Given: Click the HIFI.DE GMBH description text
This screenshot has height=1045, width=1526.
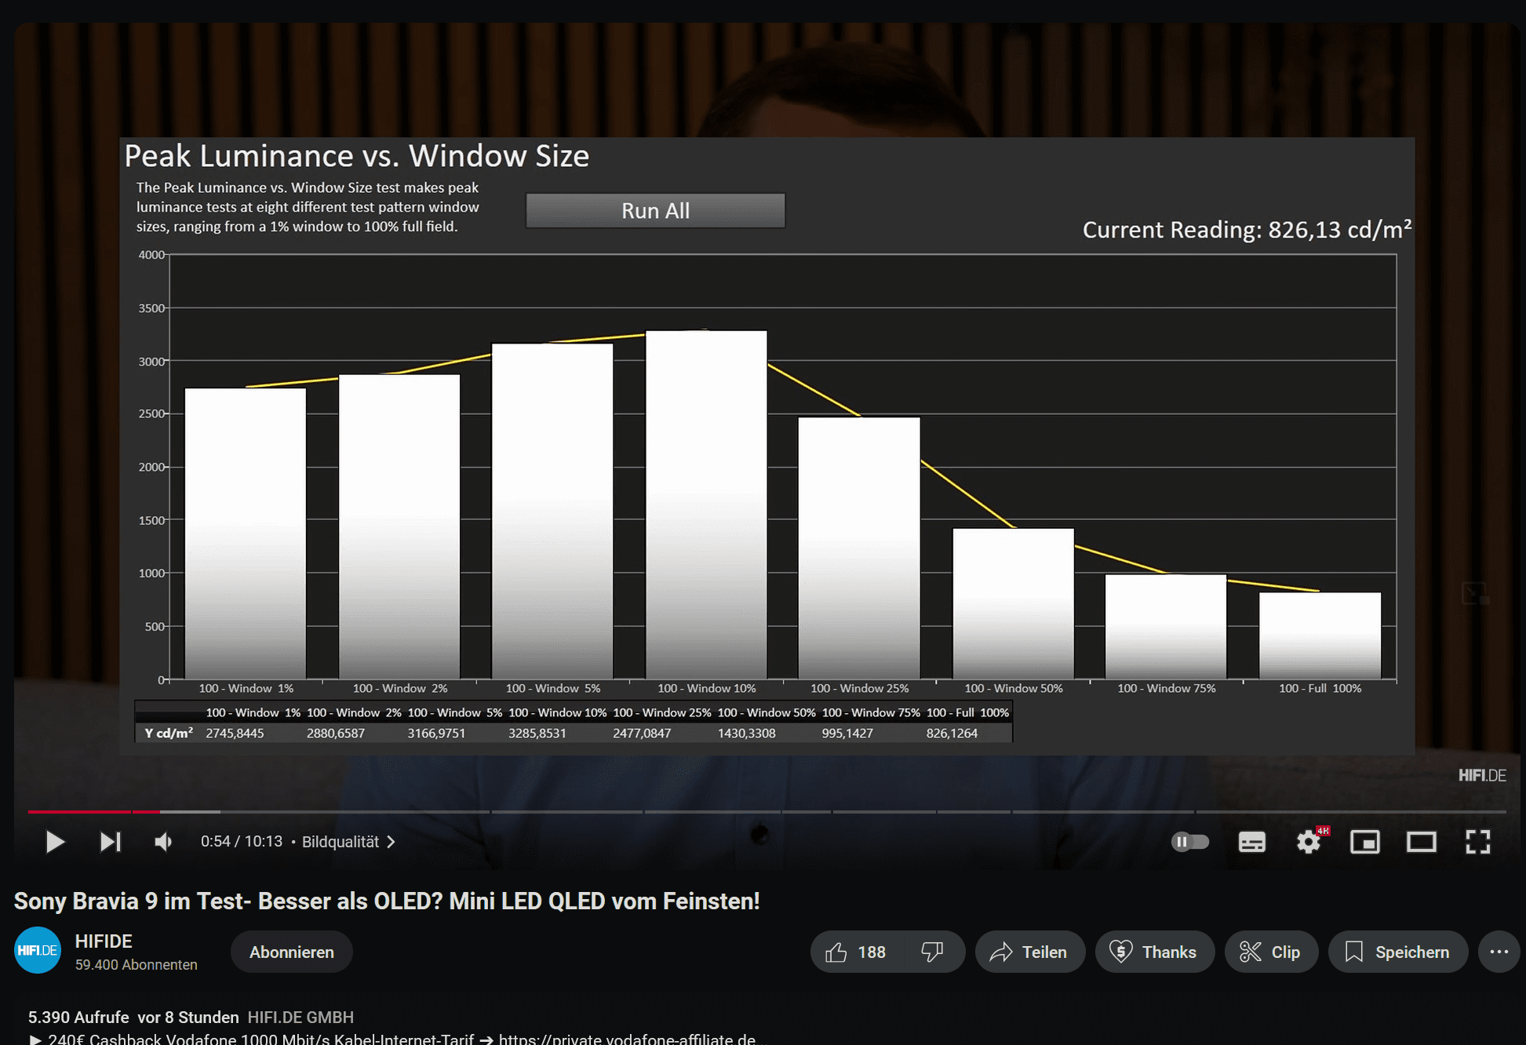Looking at the screenshot, I should pos(300,1017).
